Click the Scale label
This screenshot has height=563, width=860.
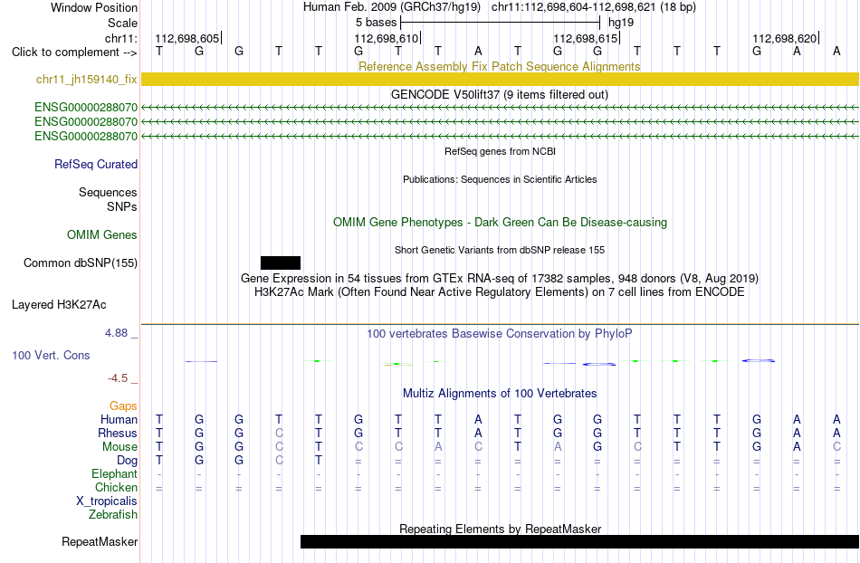tap(122, 23)
